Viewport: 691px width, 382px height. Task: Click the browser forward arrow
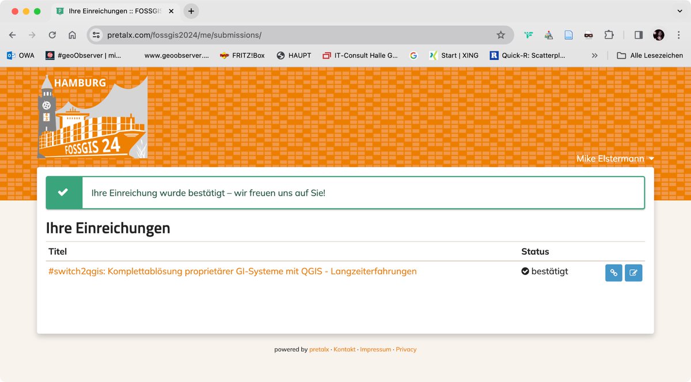32,35
